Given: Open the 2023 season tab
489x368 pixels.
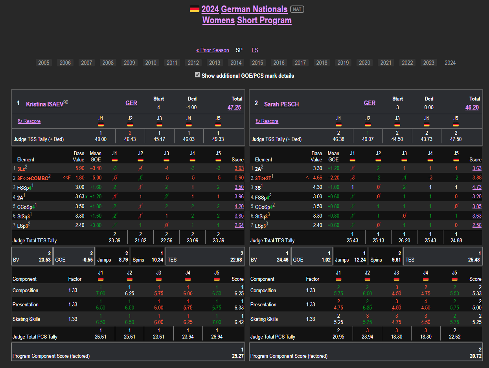Looking at the screenshot, I should [x=429, y=63].
